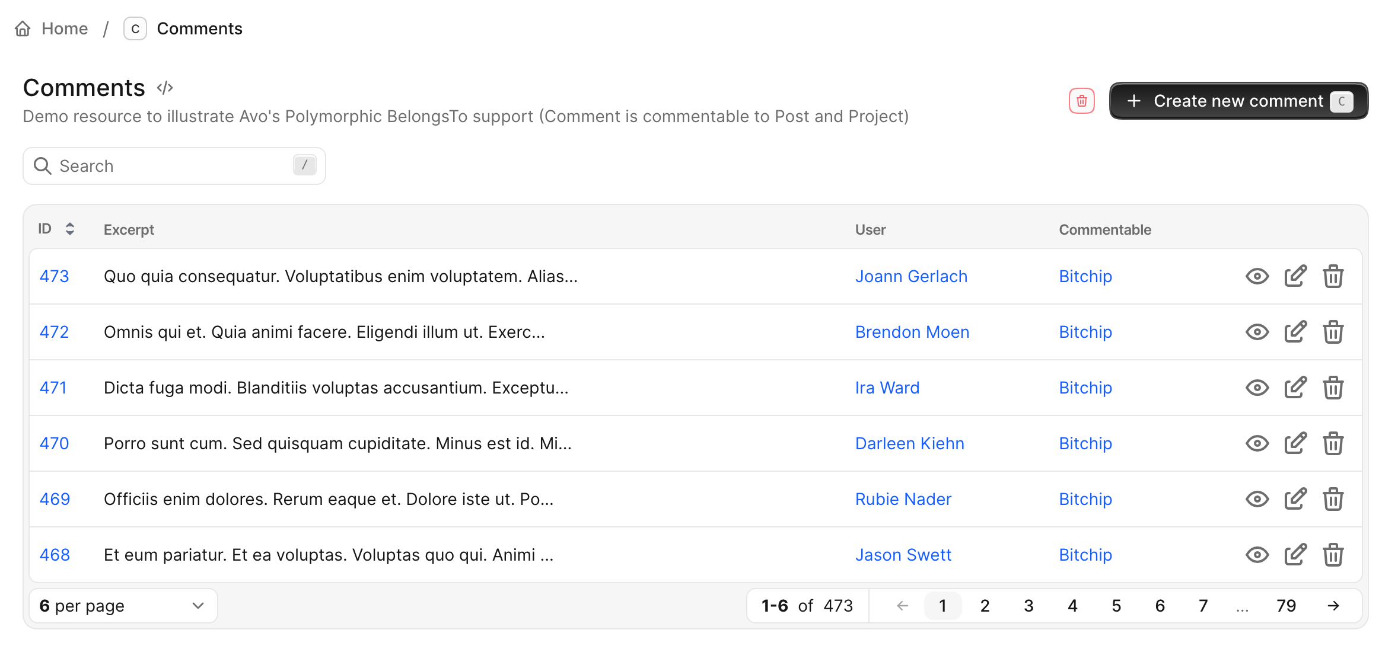Open user Rubie Nader link
1382x646 pixels.
903,499
